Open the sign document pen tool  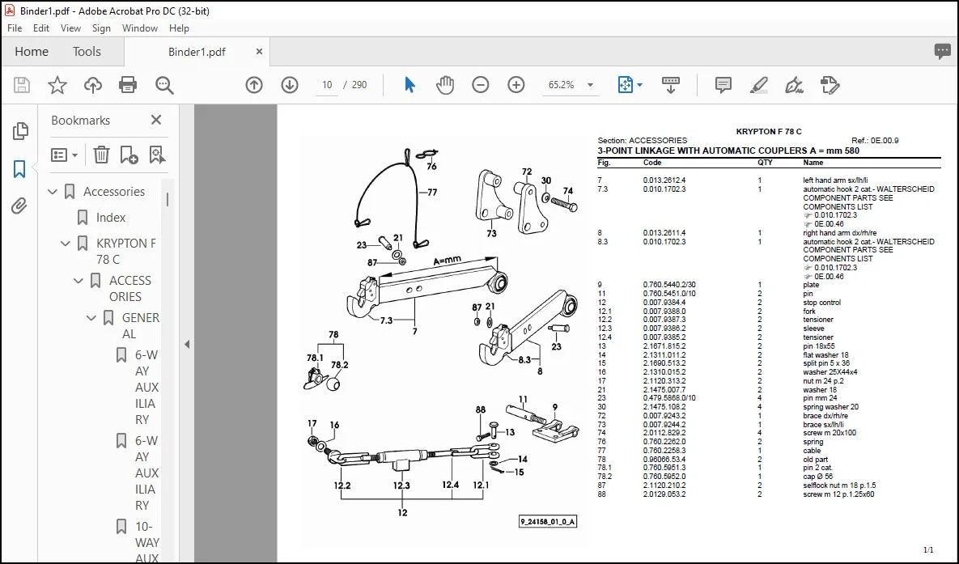coord(794,85)
